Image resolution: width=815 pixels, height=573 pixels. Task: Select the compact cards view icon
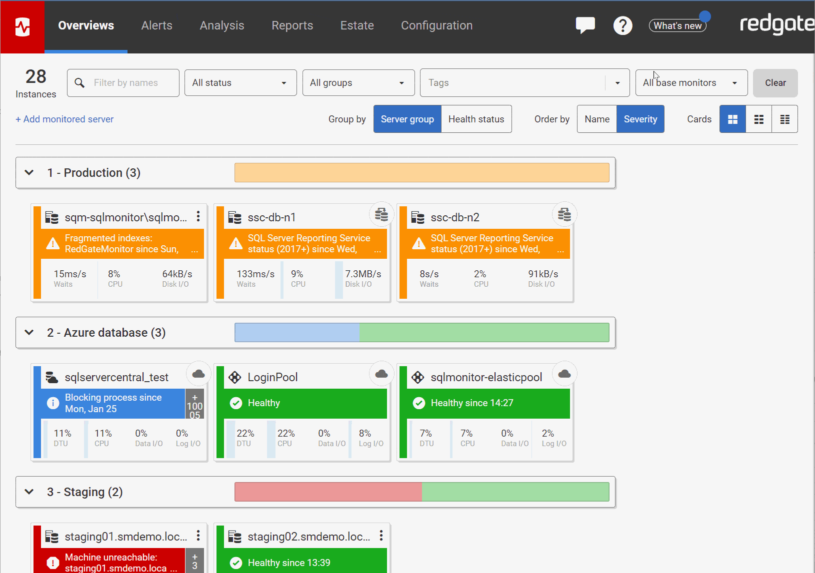pos(784,119)
